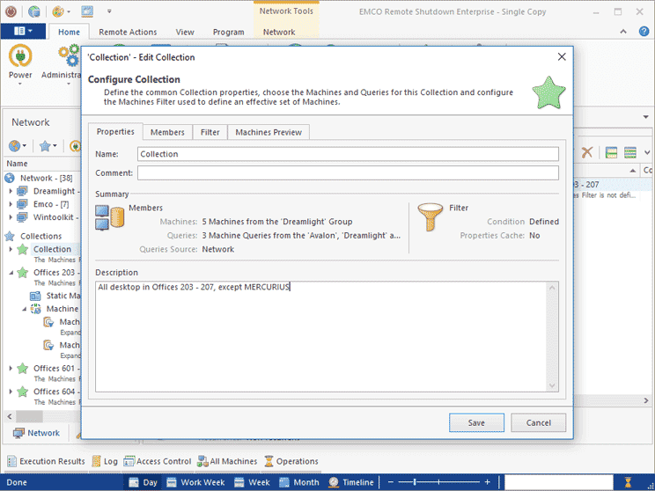Click the yellow-green list view icon
The image size is (655, 491).
tap(611, 152)
